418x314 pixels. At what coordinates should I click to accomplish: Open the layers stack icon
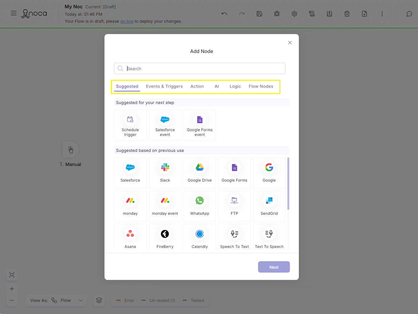tap(99, 300)
